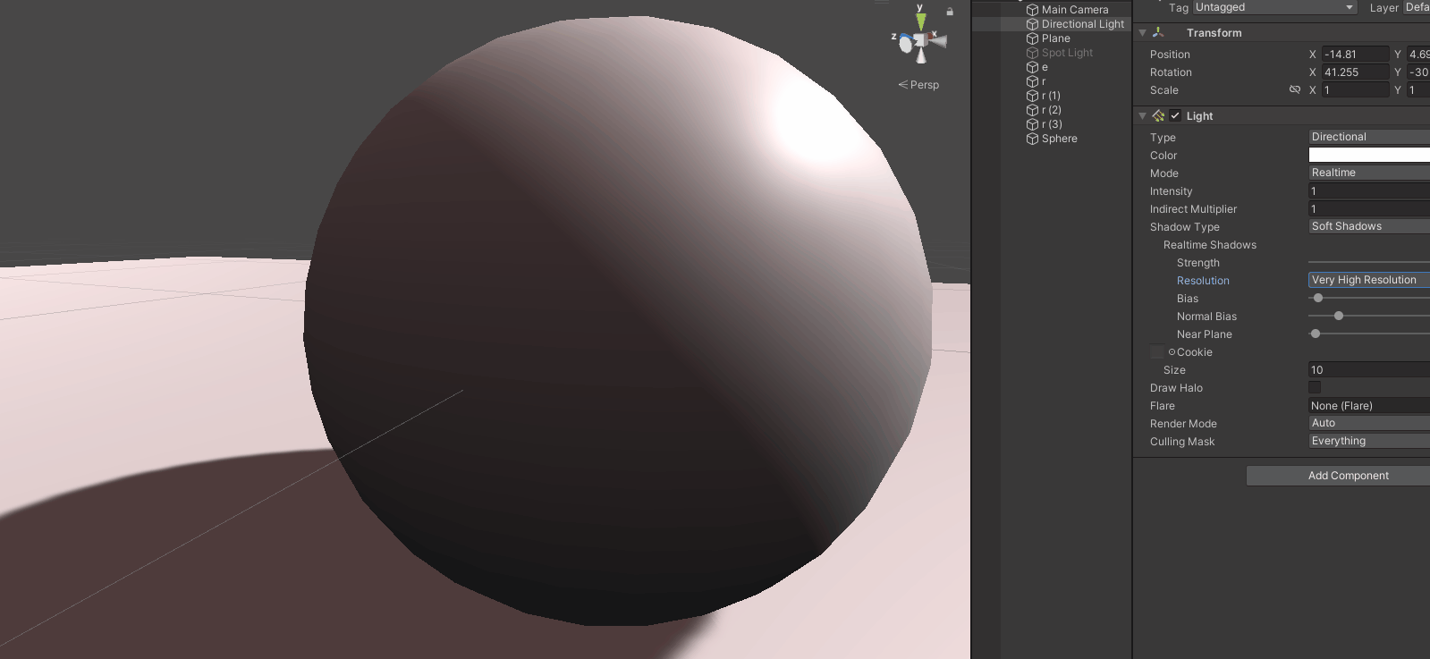
Task: Click the dimmed cube icon beside Spot Light
Action: coord(1032,53)
